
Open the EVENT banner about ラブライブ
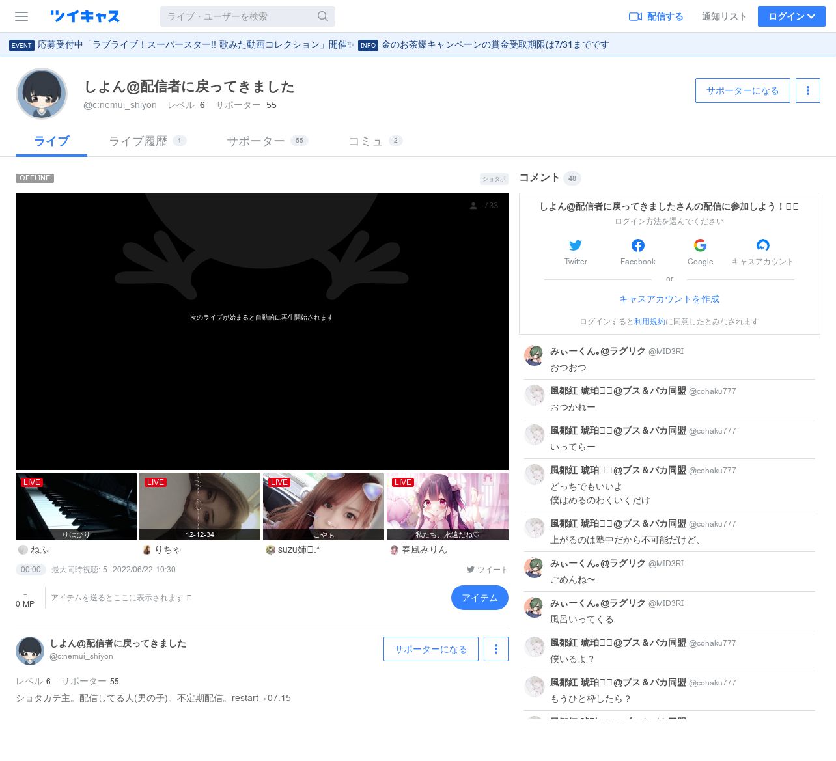point(182,45)
